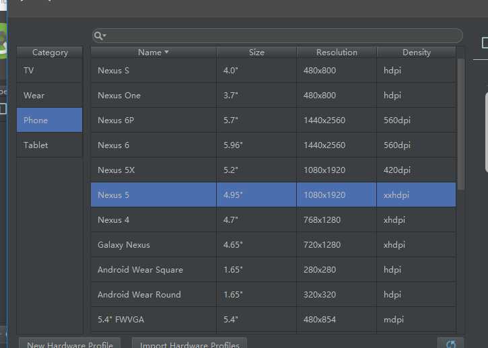Screen dimensions: 488x348
Task: Click the 280x280 resolution cell
Action: pos(337,269)
